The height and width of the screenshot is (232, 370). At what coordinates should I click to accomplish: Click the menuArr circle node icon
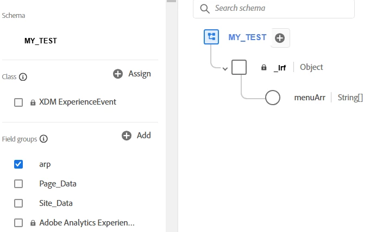tap(272, 98)
